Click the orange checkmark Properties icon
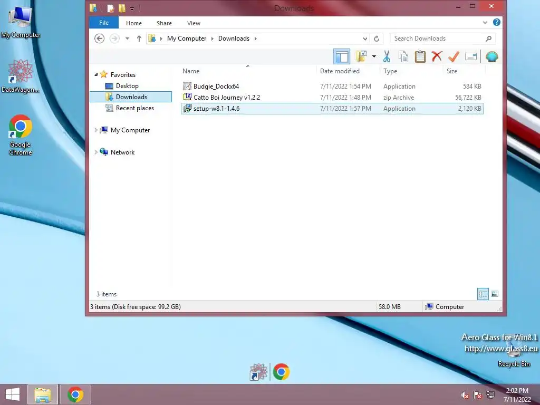This screenshot has width=540, height=405. click(454, 56)
